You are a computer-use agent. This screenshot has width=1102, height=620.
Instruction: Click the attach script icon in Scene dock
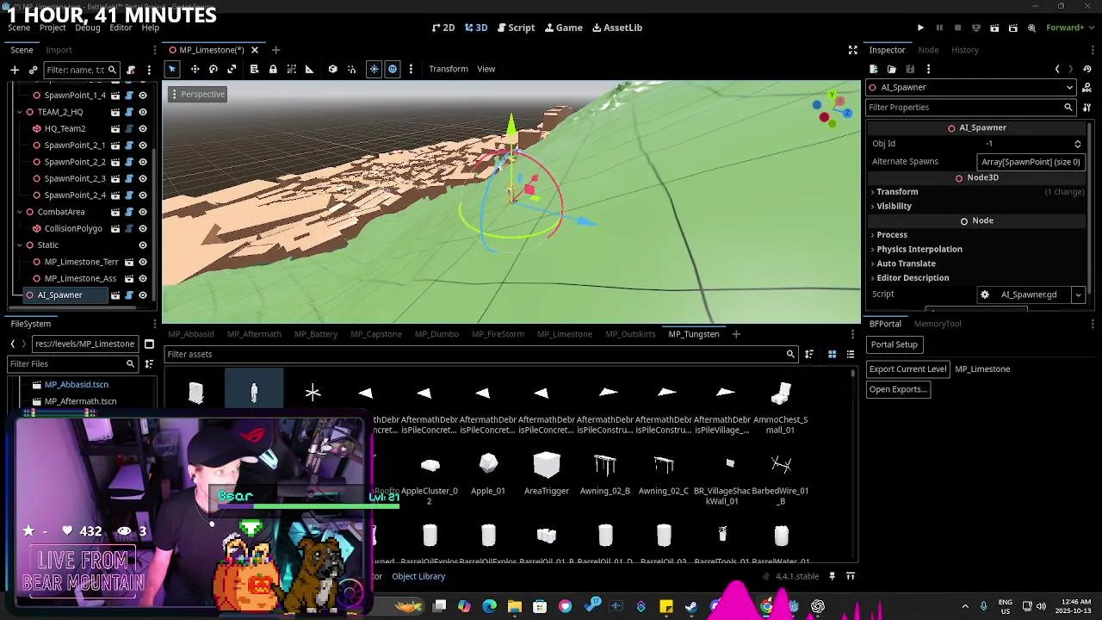click(131, 70)
